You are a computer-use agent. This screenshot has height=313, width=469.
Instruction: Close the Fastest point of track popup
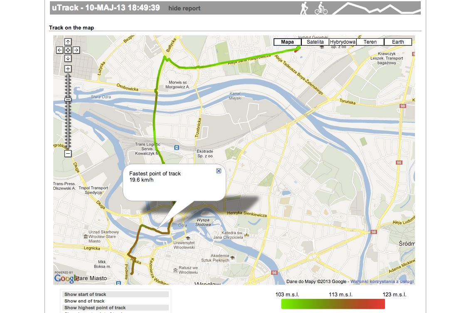(219, 171)
